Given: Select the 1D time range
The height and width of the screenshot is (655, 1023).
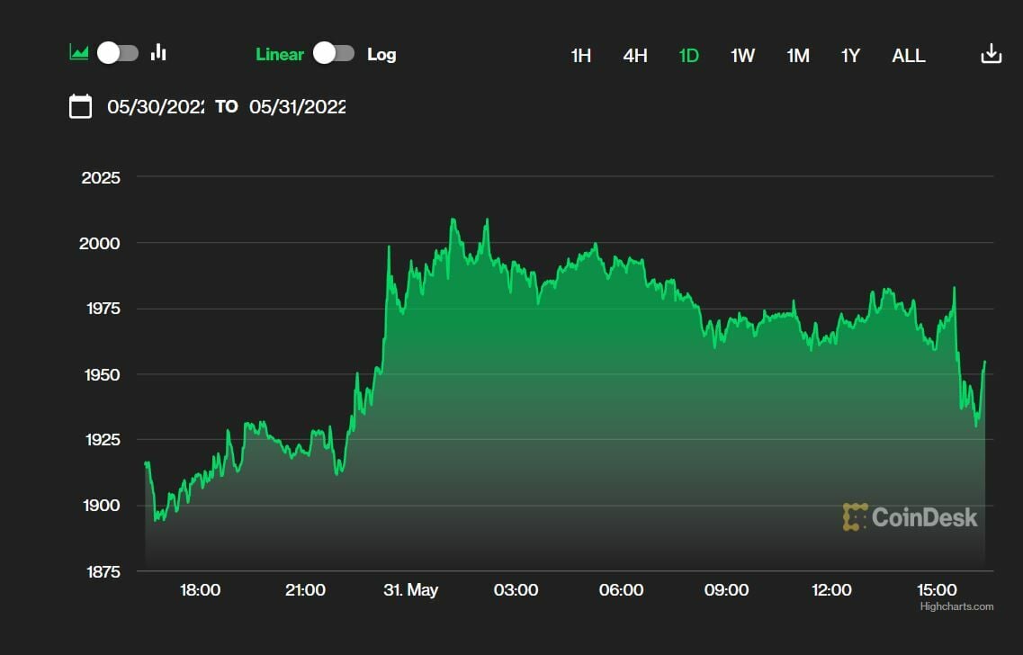Looking at the screenshot, I should [x=688, y=56].
